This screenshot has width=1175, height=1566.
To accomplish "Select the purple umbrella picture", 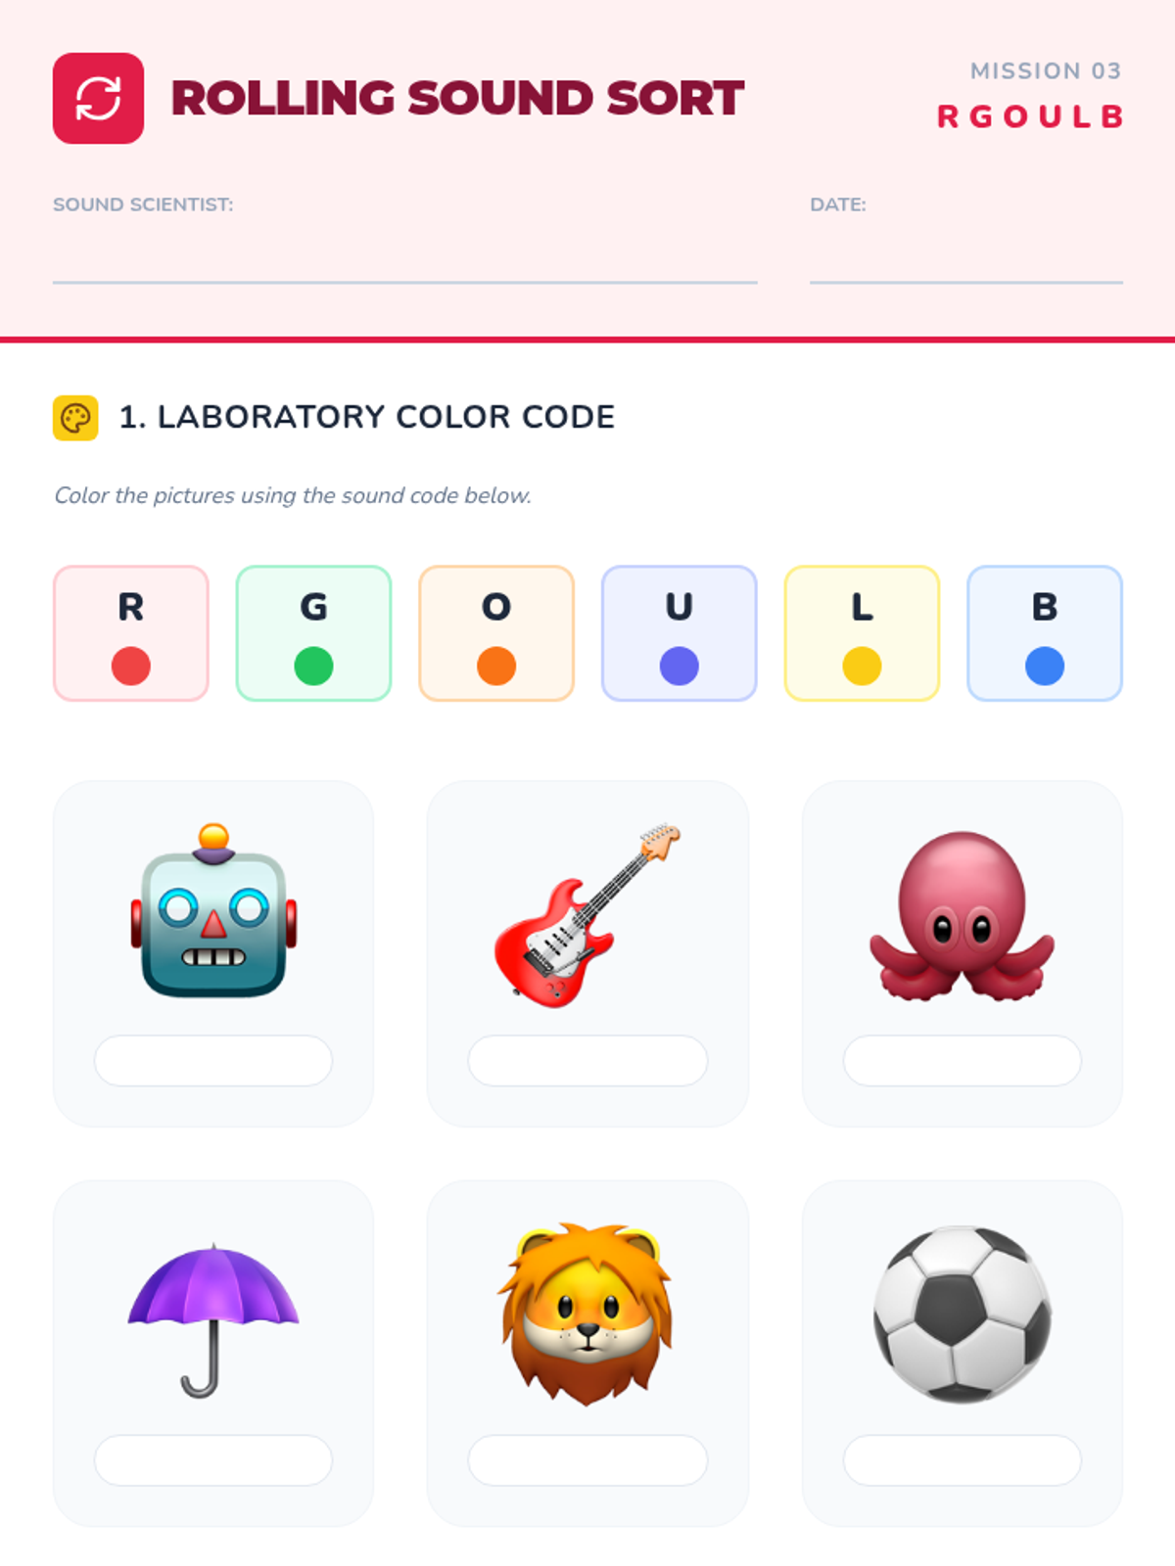I will pos(213,1319).
